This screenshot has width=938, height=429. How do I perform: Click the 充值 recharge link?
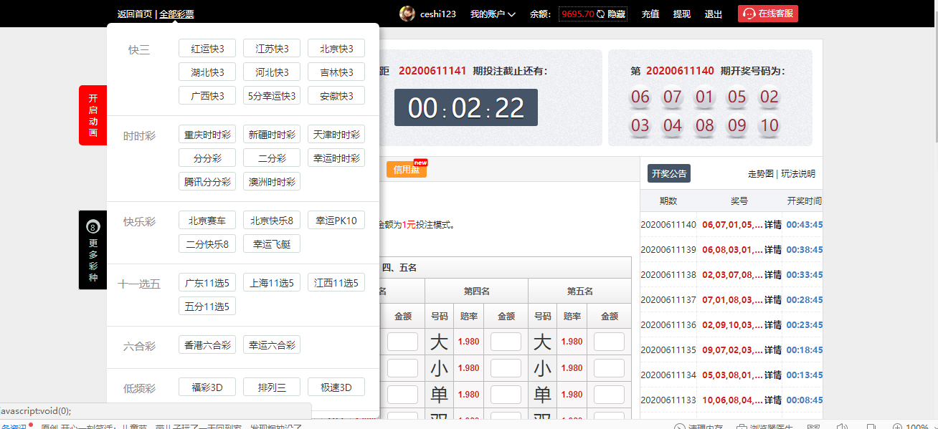pos(650,14)
